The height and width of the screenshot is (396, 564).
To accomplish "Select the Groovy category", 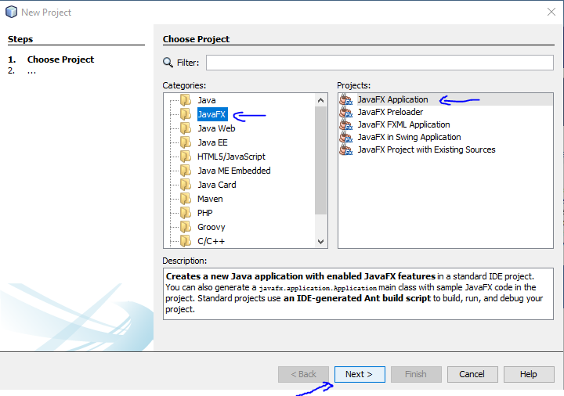I will click(211, 227).
